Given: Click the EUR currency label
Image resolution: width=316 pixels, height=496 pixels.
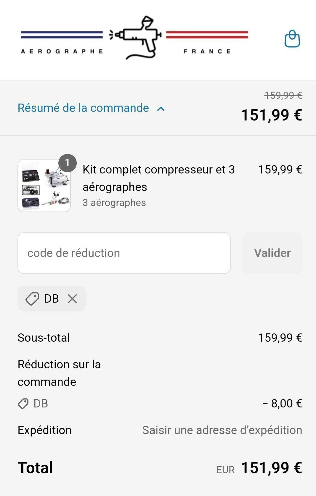Looking at the screenshot, I should pyautogui.click(x=225, y=470).
